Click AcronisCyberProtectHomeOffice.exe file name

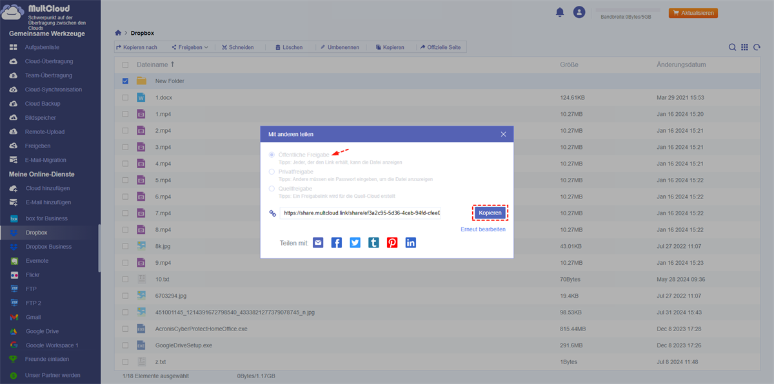click(x=201, y=329)
